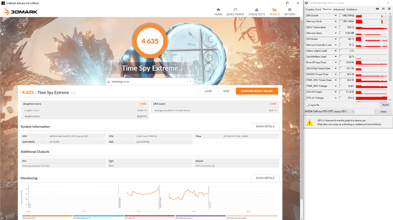The height and width of the screenshot is (220, 393).
Task: Click the Time Spy Extreme banner title
Action: (x=150, y=68)
